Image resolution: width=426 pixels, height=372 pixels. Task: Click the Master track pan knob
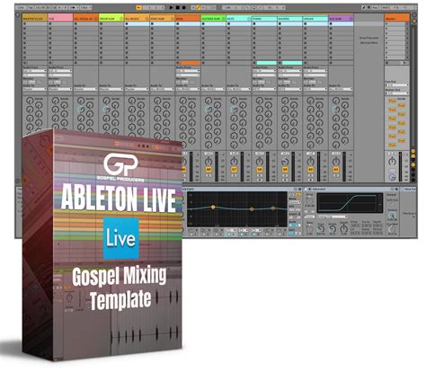[x=392, y=162]
